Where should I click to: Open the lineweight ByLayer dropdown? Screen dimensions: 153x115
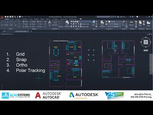[120, 24]
